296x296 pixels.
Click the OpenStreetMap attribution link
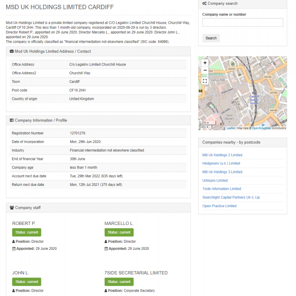(x=261, y=128)
